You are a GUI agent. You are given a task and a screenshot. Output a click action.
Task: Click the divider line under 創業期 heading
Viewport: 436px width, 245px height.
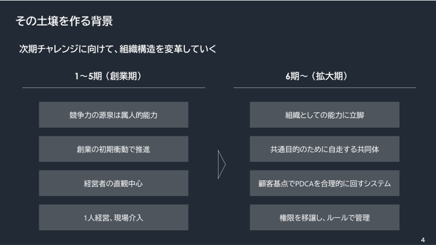(113, 88)
